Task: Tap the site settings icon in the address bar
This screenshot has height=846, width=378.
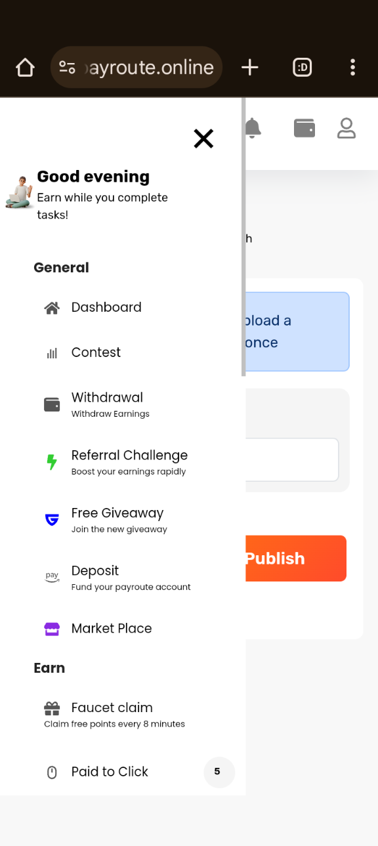Action: pyautogui.click(x=67, y=67)
